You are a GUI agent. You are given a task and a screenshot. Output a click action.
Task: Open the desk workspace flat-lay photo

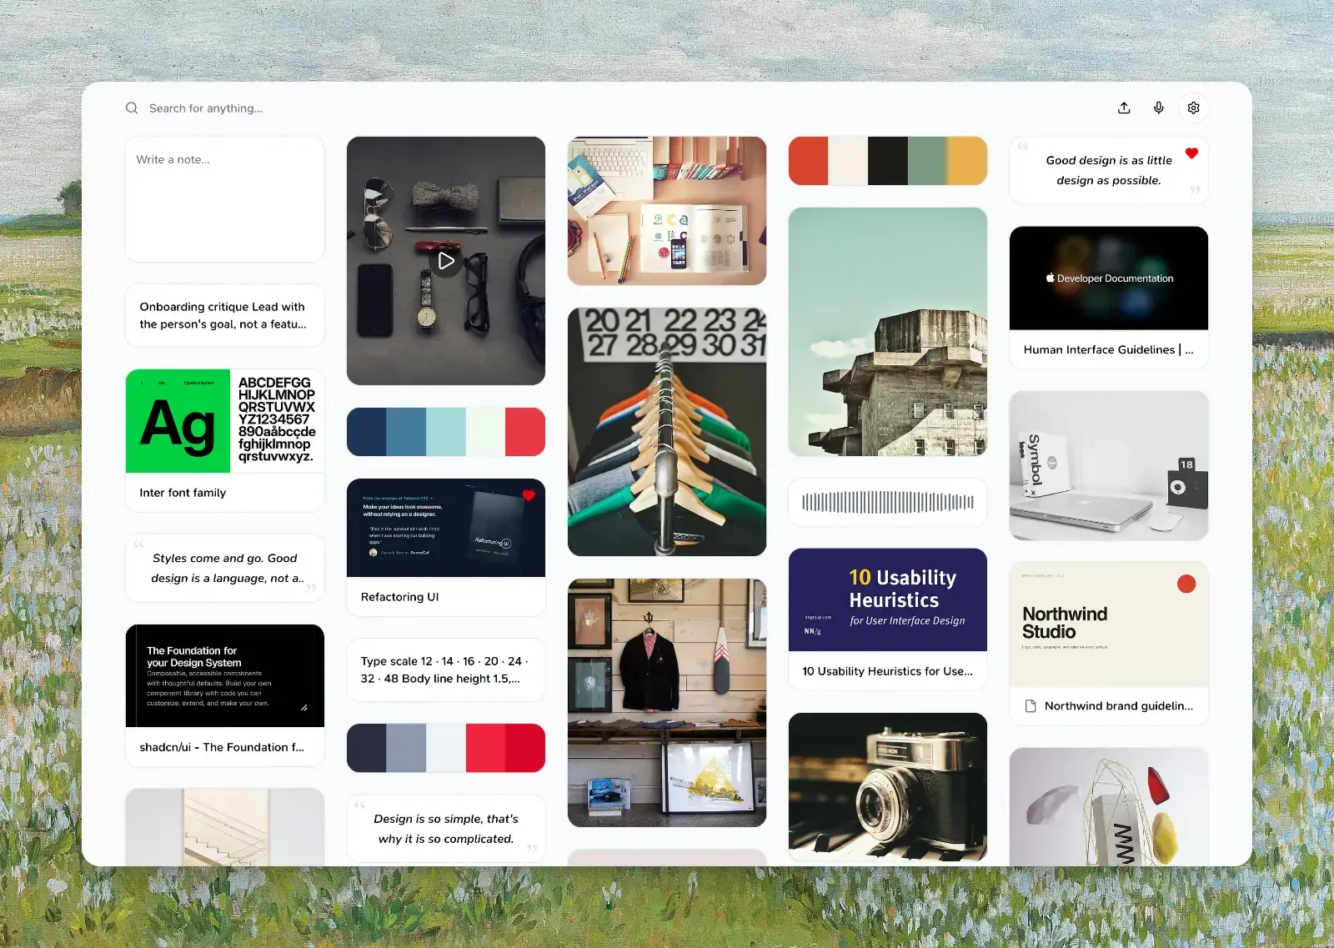click(x=667, y=211)
